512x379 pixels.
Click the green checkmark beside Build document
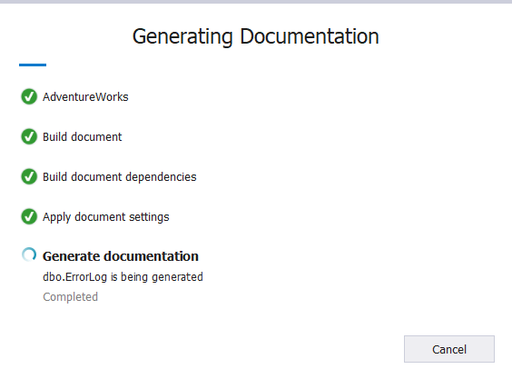coord(29,136)
